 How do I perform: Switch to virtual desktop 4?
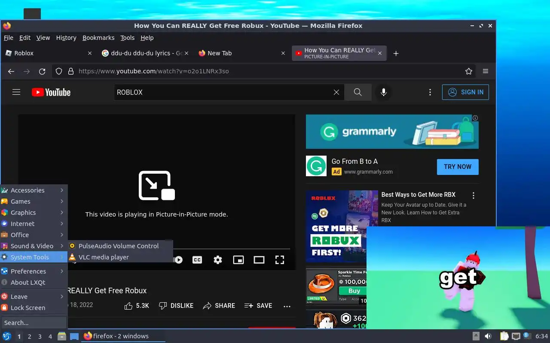(50, 337)
